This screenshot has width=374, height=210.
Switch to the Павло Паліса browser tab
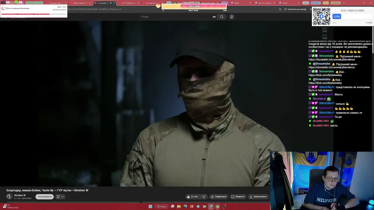79,3
